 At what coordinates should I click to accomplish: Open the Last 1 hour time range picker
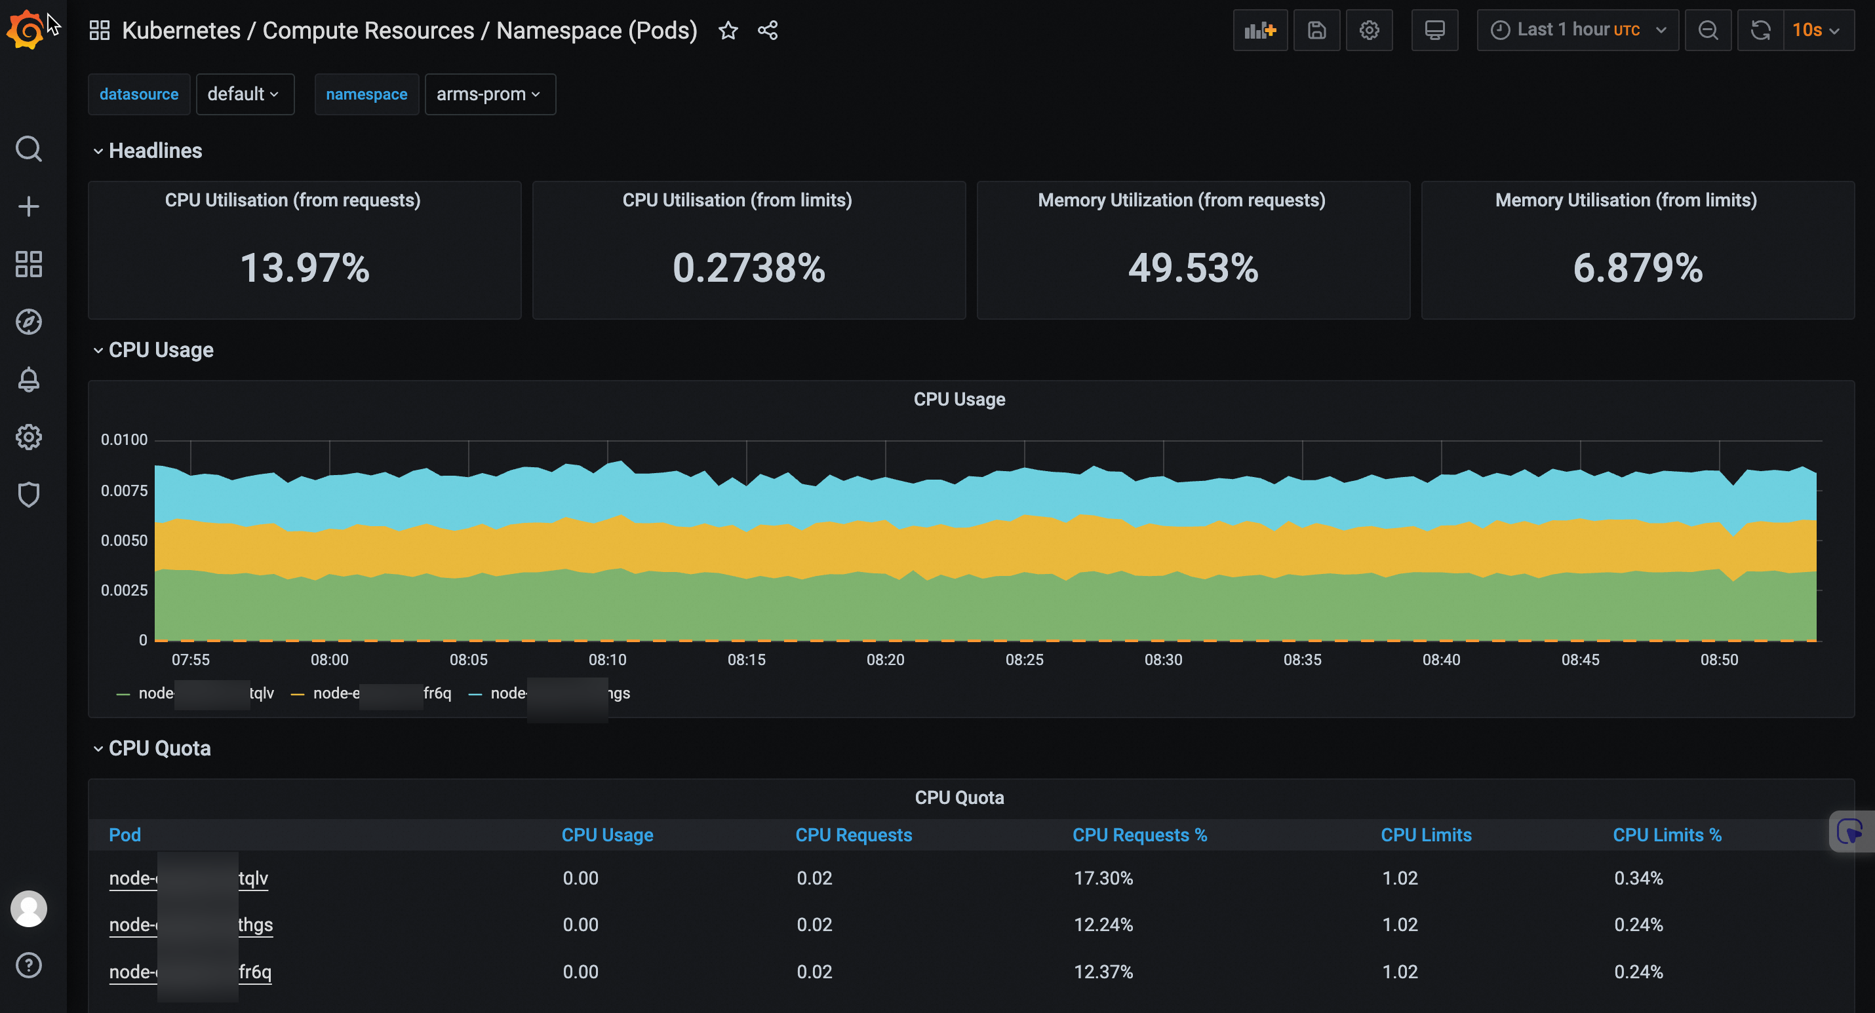[x=1578, y=30]
